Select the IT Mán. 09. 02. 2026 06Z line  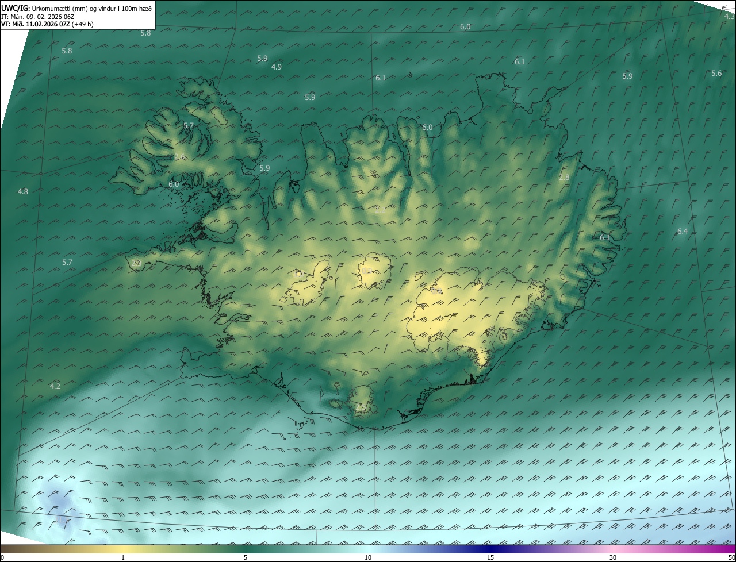pos(38,16)
